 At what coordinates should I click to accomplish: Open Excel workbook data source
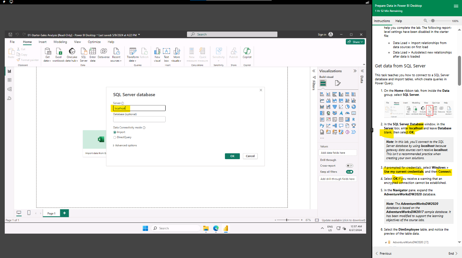point(59,54)
